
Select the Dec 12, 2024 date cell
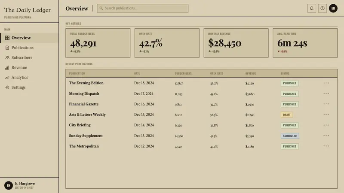(144, 146)
